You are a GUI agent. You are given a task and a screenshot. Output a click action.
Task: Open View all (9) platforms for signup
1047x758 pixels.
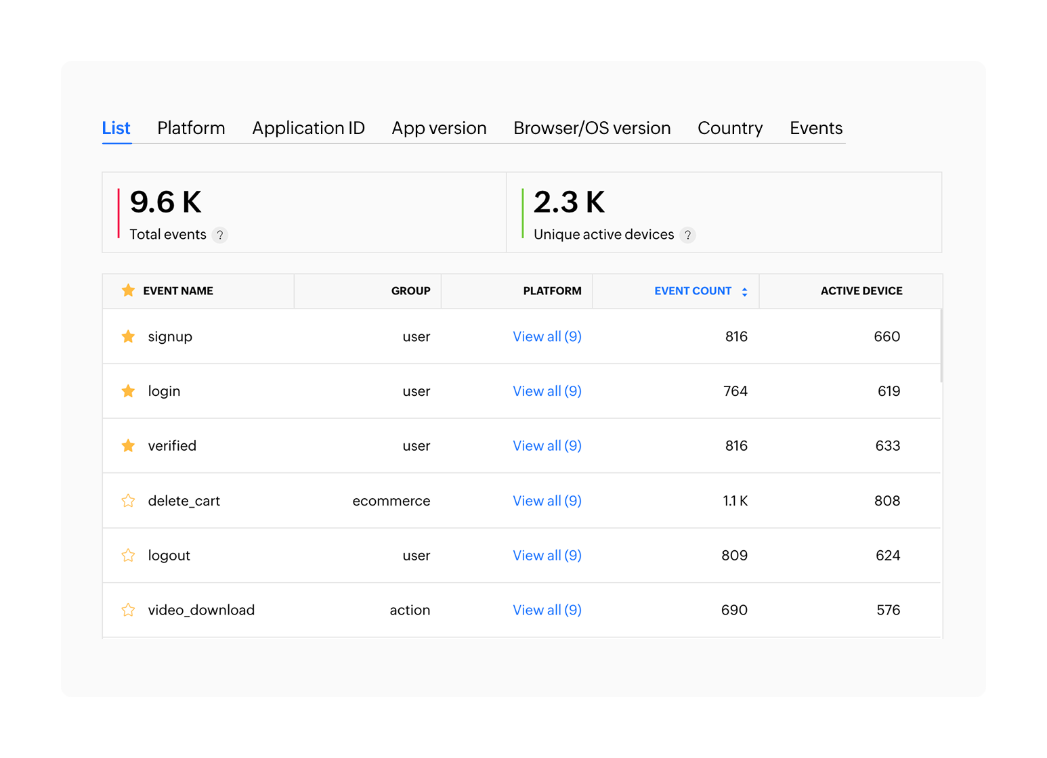[547, 336]
